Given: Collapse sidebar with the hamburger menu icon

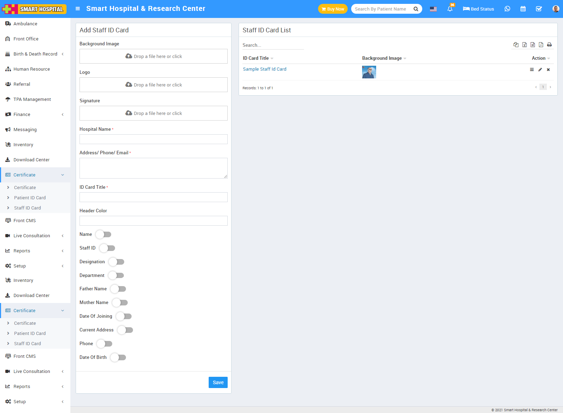Looking at the screenshot, I should click(78, 9).
